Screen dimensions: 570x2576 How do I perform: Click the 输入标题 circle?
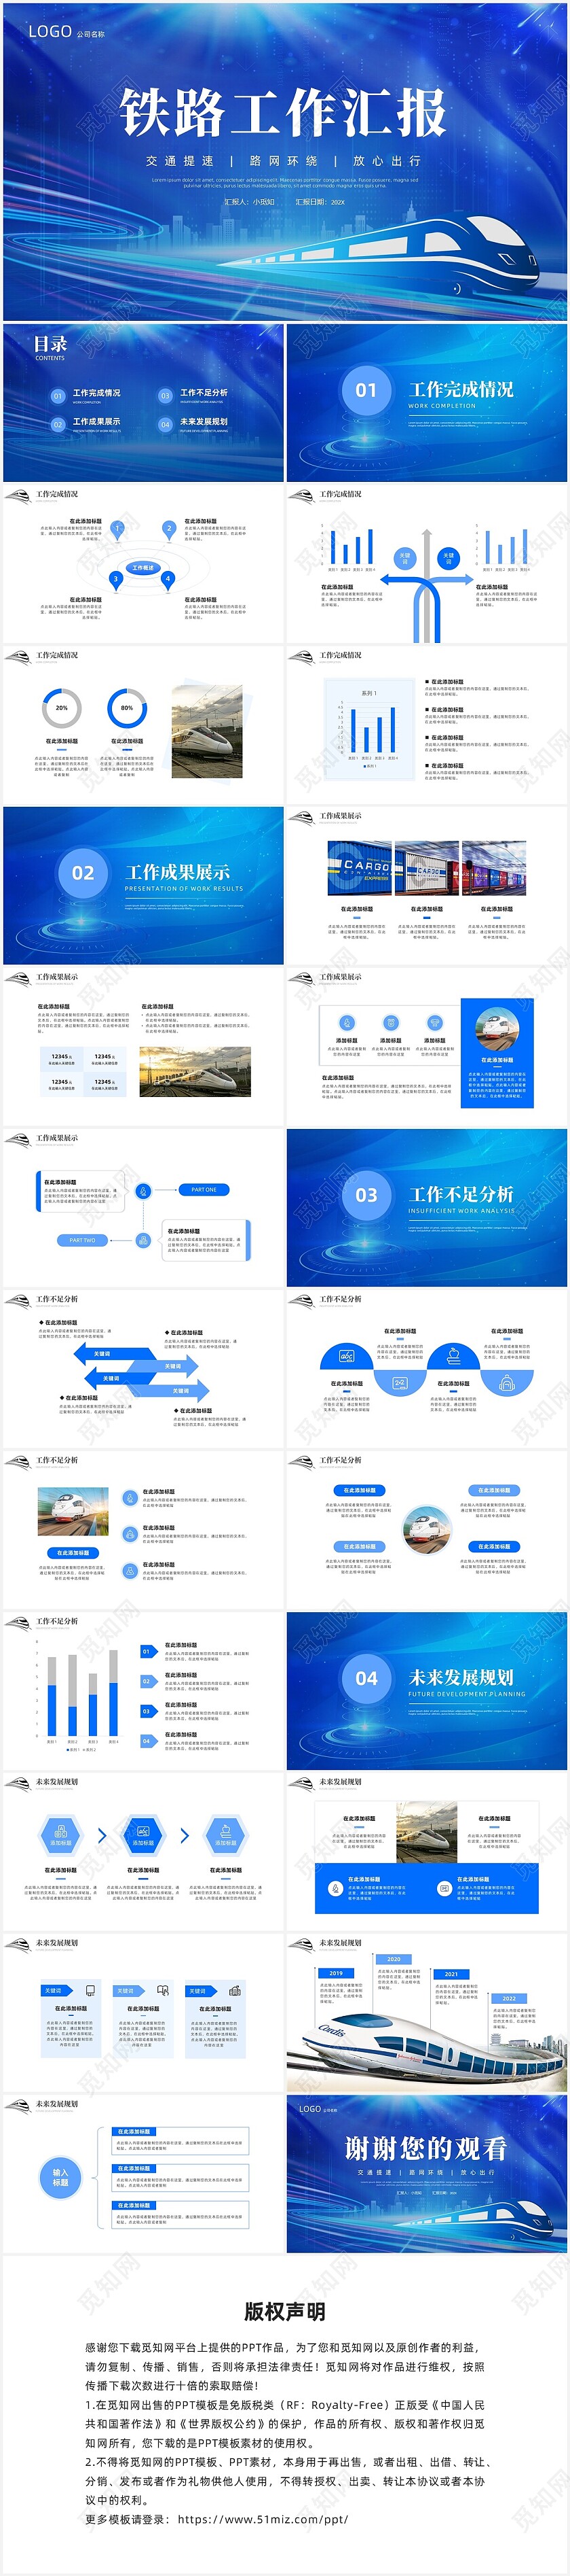tap(61, 2176)
